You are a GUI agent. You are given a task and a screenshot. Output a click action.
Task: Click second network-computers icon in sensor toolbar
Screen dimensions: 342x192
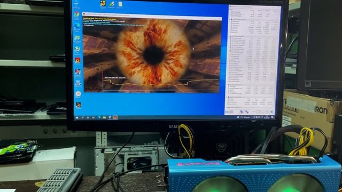[247, 111]
